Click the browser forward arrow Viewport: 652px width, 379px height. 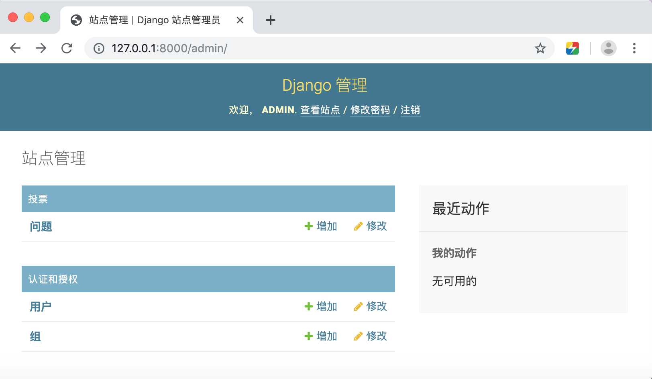tap(41, 48)
